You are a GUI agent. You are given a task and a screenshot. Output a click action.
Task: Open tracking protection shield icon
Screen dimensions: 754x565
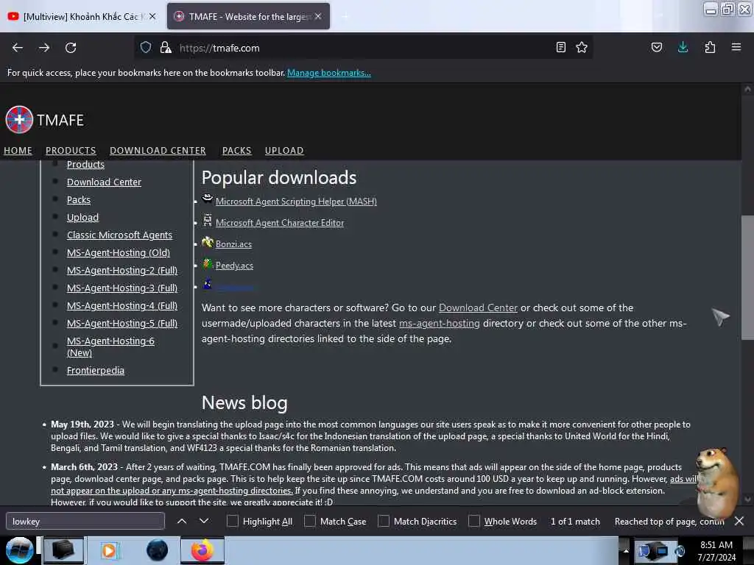tap(146, 47)
